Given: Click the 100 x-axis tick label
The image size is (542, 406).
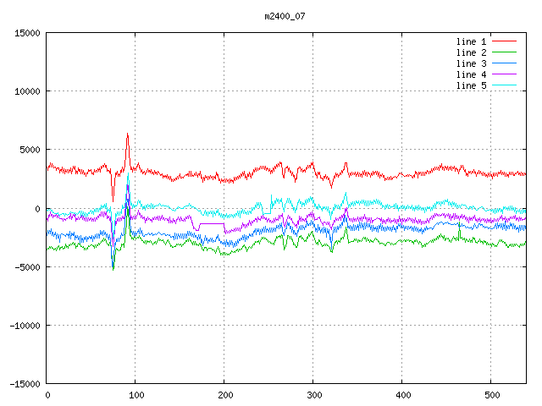Looking at the screenshot, I should (x=135, y=395).
